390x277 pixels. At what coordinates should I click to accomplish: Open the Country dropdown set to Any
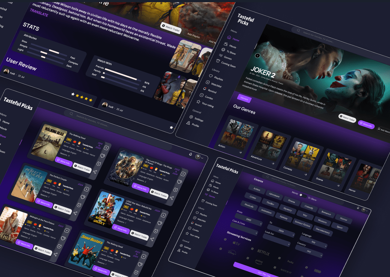coord(308,251)
